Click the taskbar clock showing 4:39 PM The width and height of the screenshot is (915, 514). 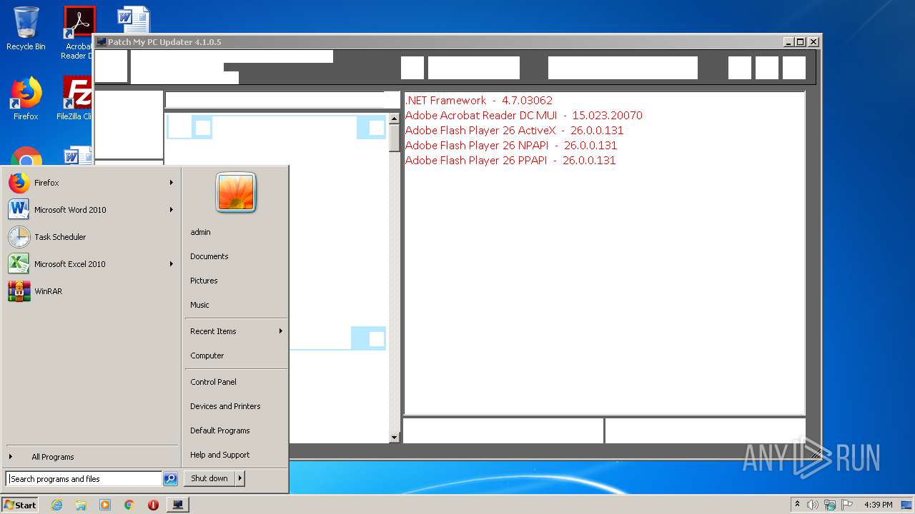click(878, 505)
